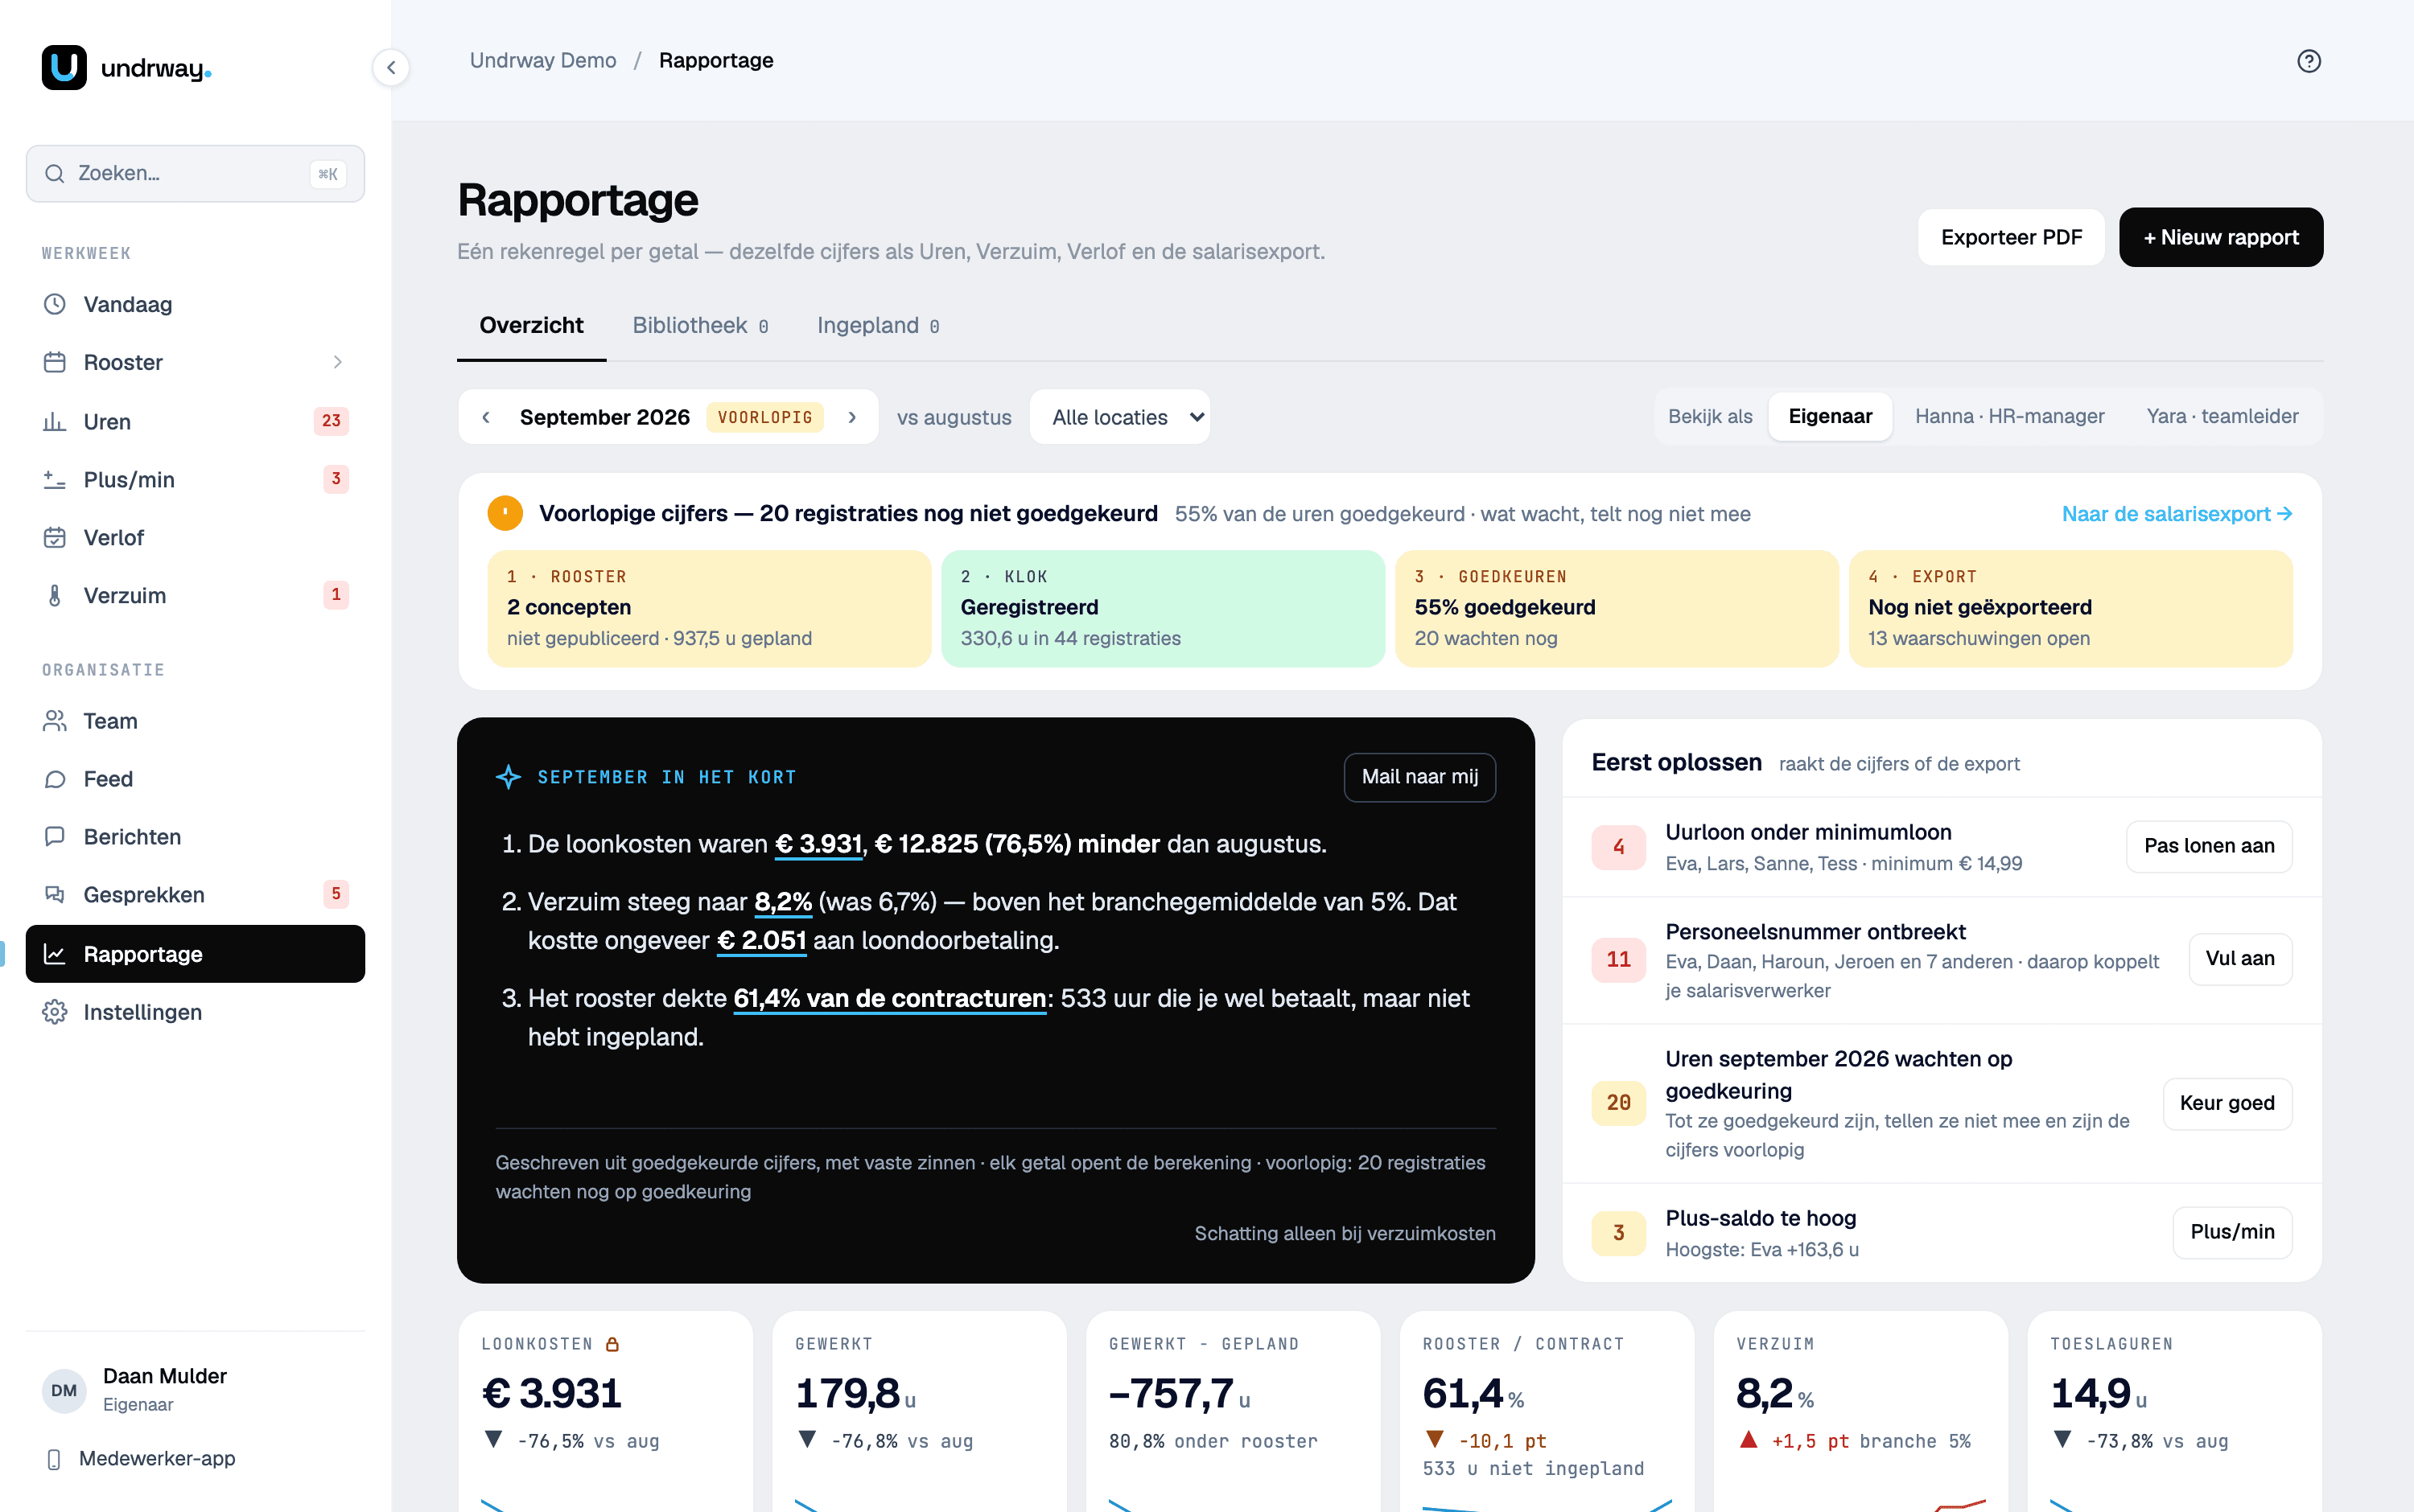Open the help question-mark icon
Viewport: 2414px width, 1512px height.
2308,61
